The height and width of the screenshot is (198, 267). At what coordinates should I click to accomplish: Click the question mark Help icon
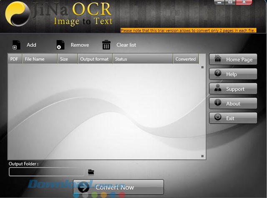pyautogui.click(x=218, y=73)
